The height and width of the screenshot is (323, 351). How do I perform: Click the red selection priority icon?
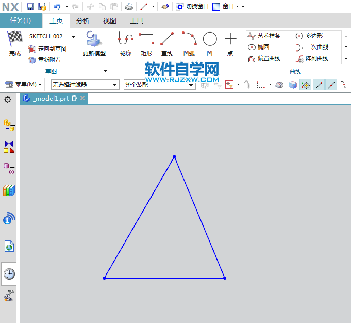229,85
